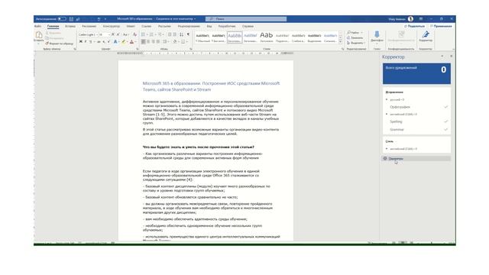Open the Select (Выделить) dropdown

pyautogui.click(x=355, y=43)
